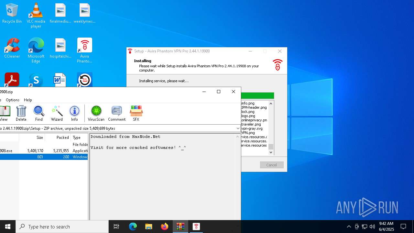Viewport: 414px width, 233px height.
Task: Select the Adobe Acrobat desktop shortcut
Action: point(12,80)
